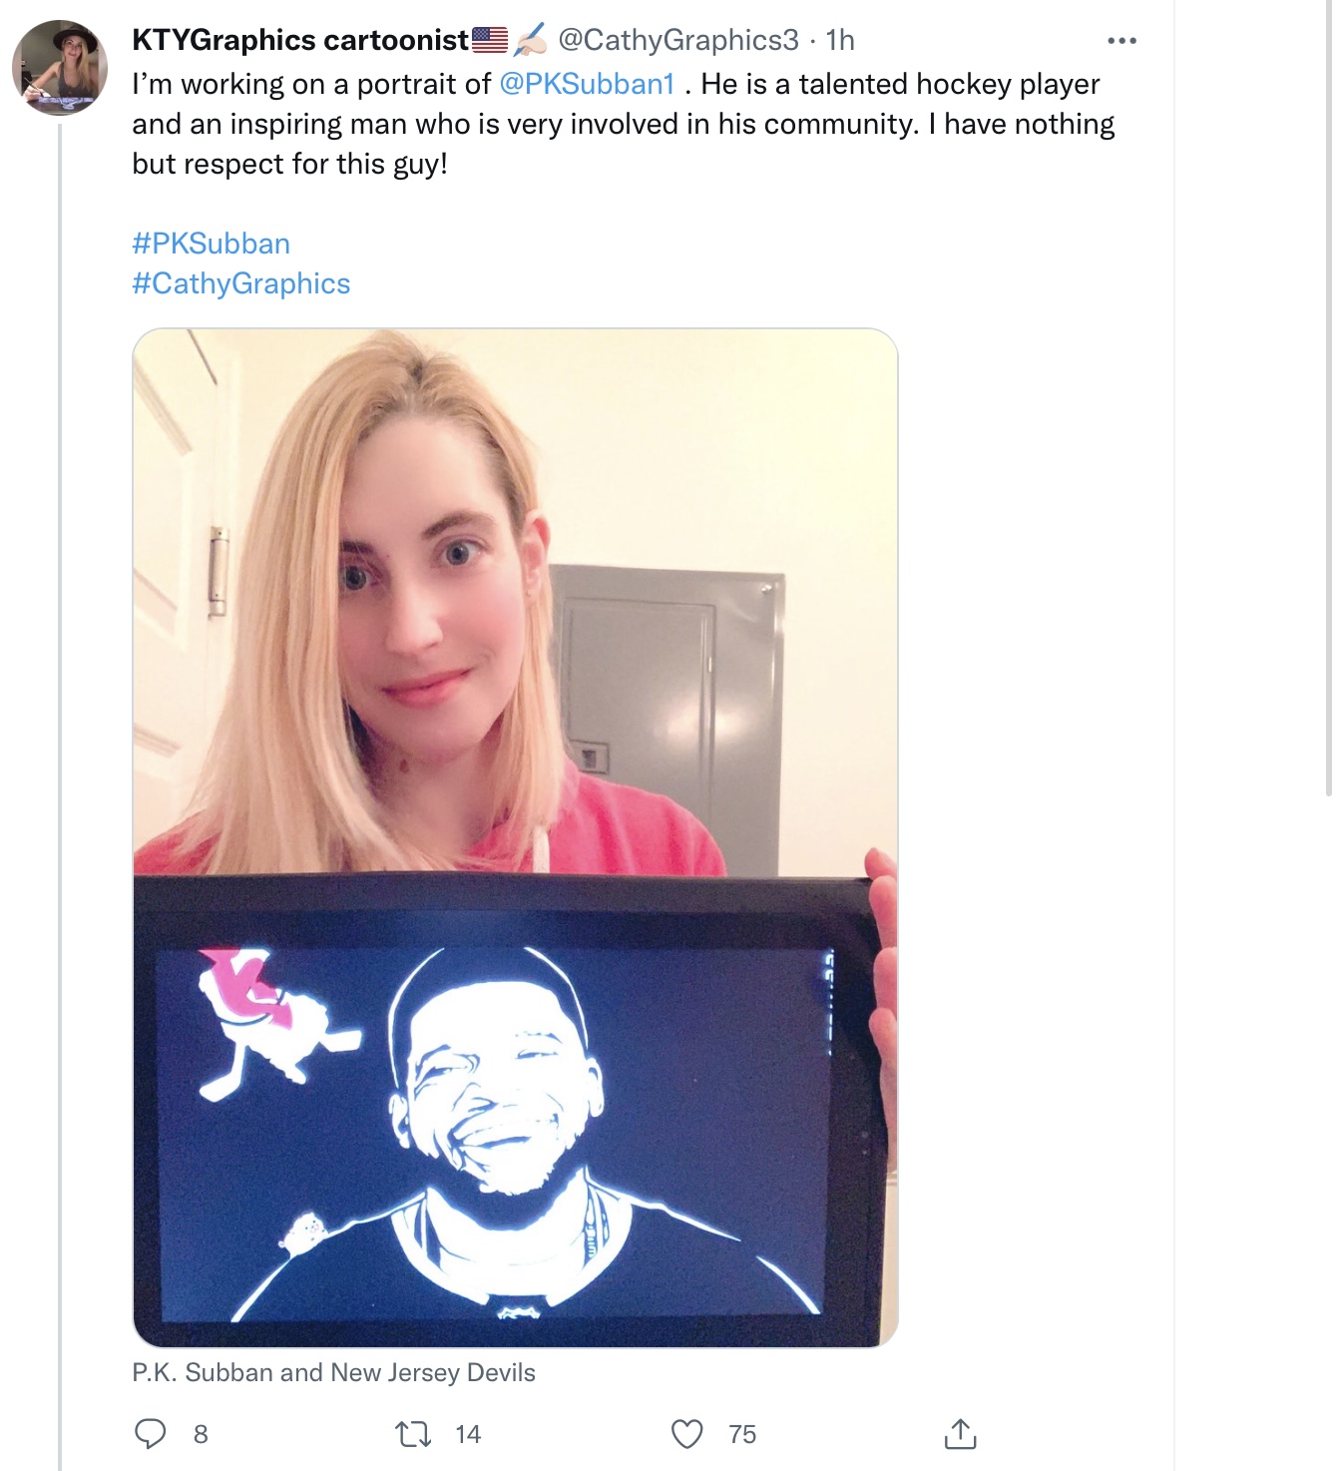Screen dimensions: 1338x1471
Task: Click the P.K. Subban image caption
Action: tap(334, 1373)
